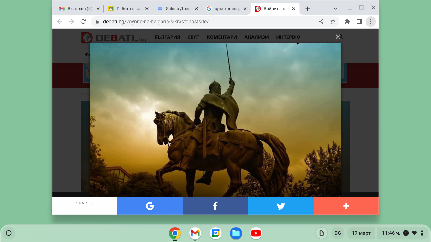Open more sharing options plus button
Screen dimensions: 431x242
346,206
